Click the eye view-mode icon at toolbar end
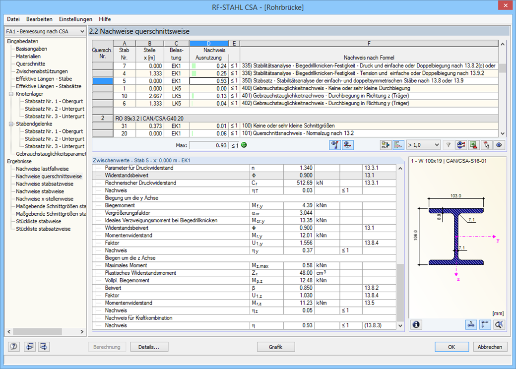 point(499,145)
